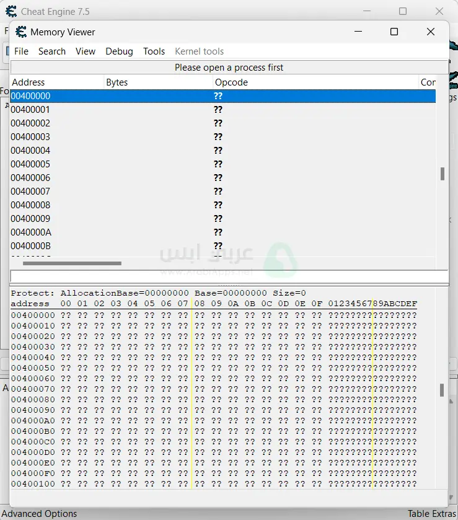Minimize the Memory Viewer window
The image size is (458, 520).
[x=358, y=32]
